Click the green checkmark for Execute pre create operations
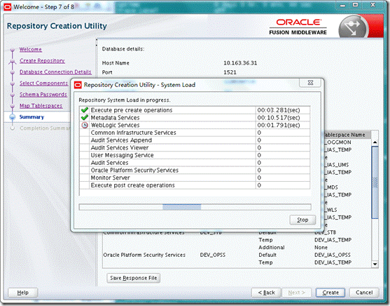Viewport: 390px width, 306px height. (x=85, y=110)
